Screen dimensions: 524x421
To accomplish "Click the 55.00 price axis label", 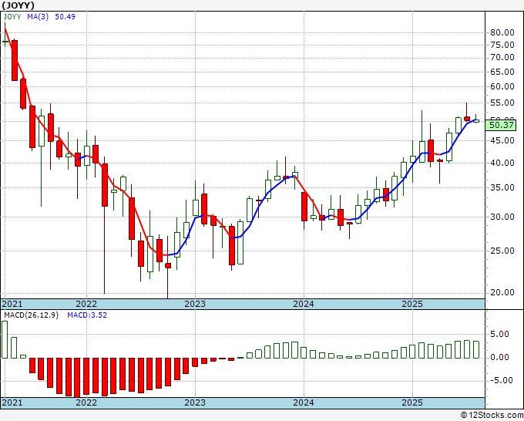I will [x=502, y=103].
